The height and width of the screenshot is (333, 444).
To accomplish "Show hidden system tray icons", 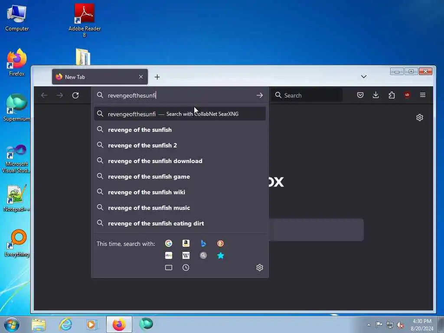I will [369, 325].
